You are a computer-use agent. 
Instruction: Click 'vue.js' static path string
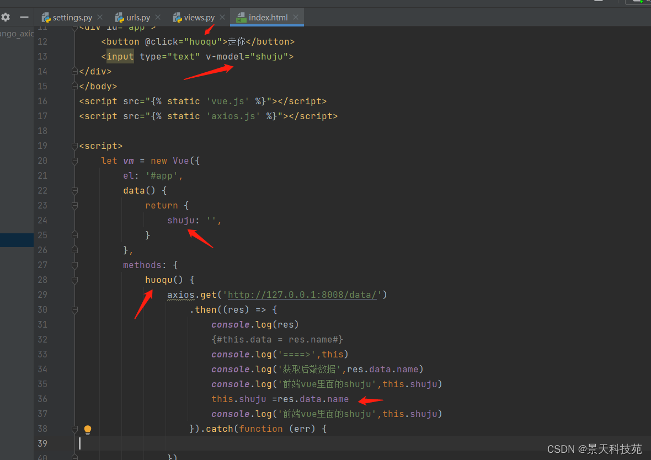[x=227, y=101]
